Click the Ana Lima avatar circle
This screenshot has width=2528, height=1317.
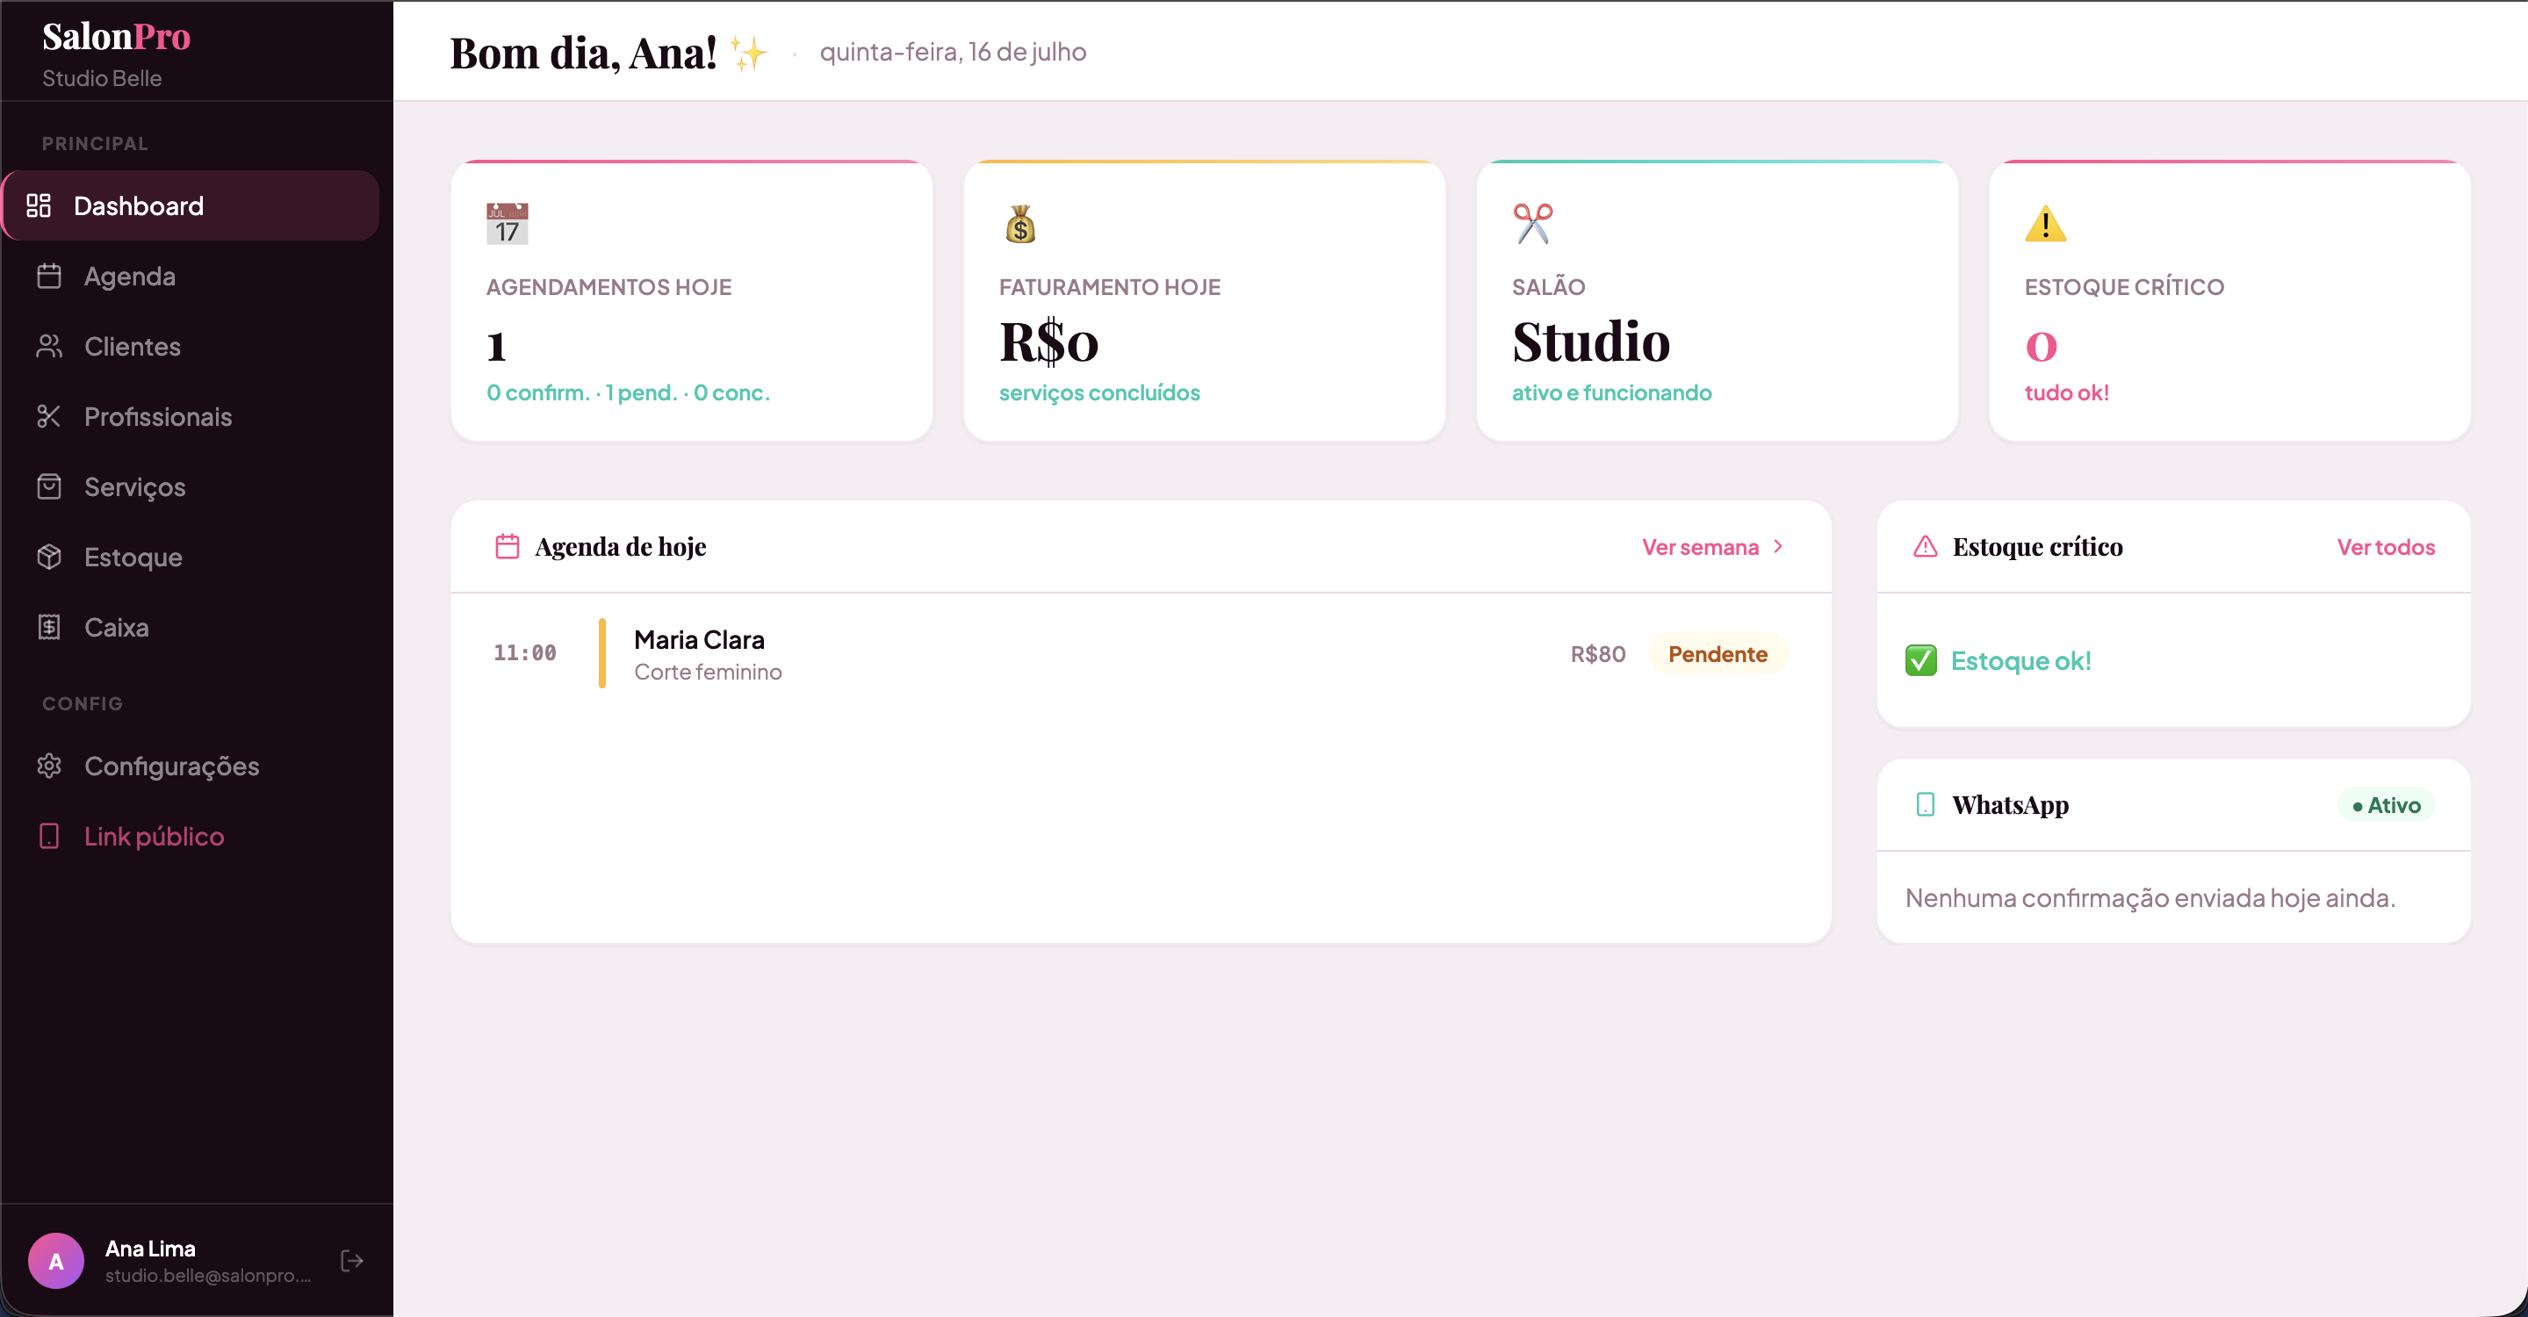click(x=56, y=1261)
